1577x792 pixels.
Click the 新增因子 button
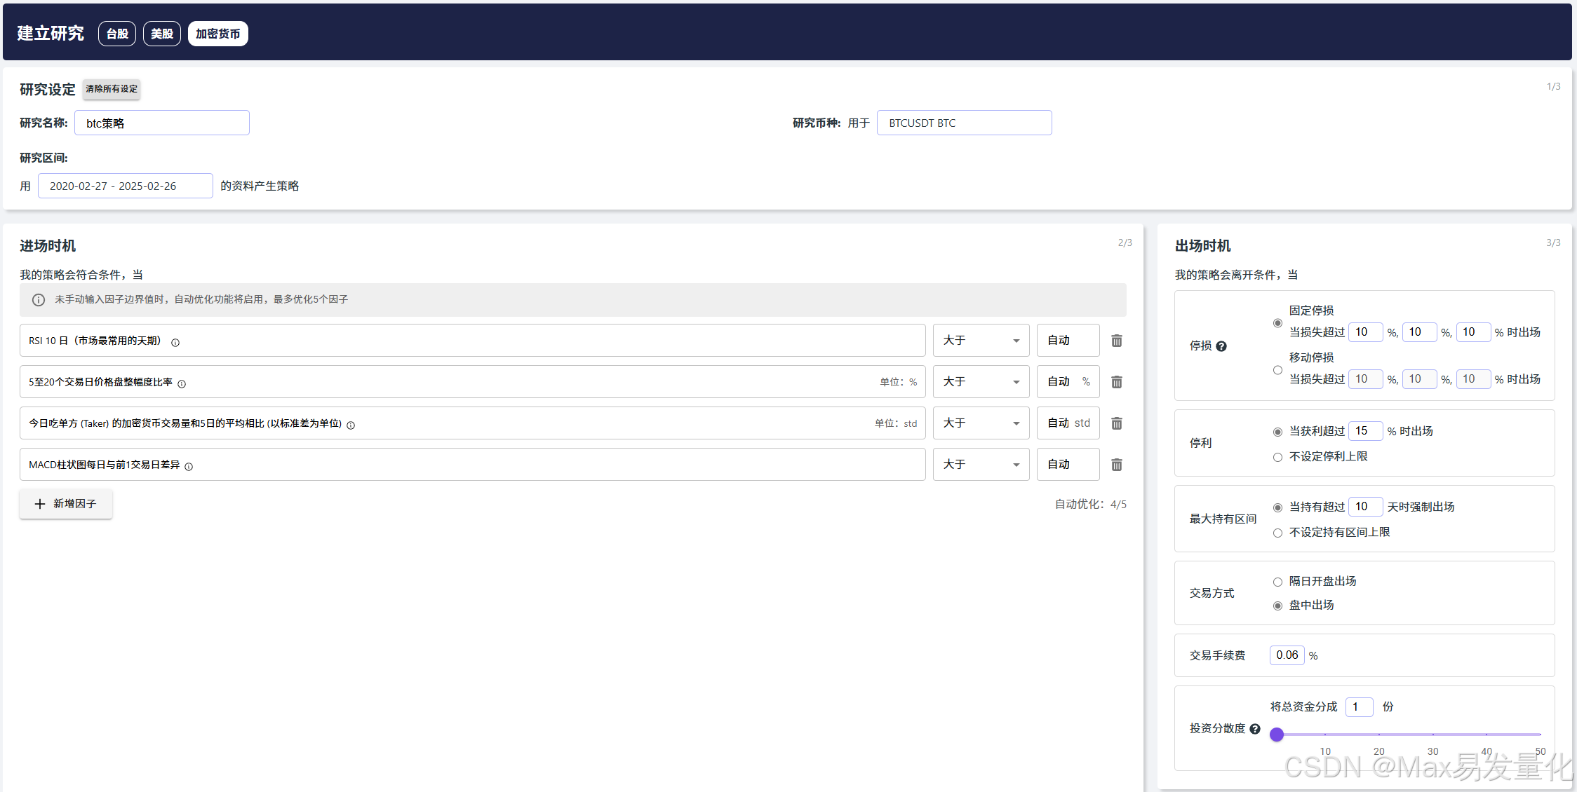click(66, 504)
